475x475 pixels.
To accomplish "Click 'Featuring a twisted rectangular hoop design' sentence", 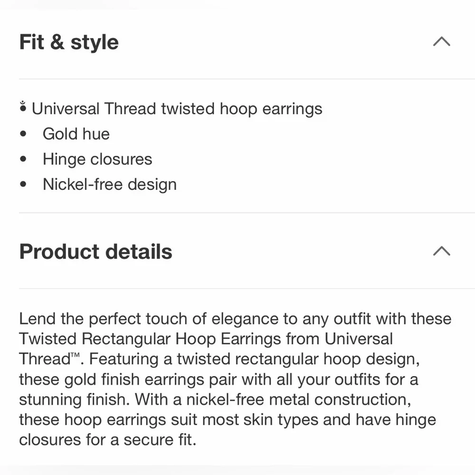I will pyautogui.click(x=254, y=359).
